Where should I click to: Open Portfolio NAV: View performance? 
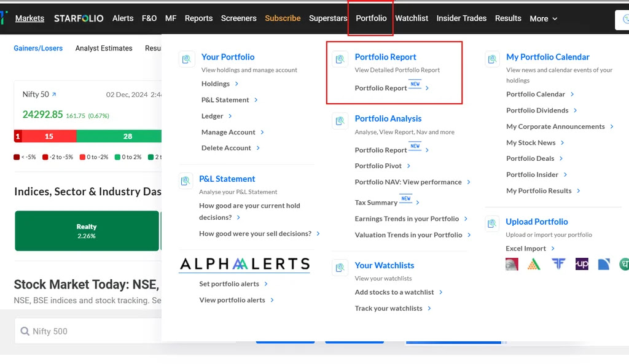408,182
